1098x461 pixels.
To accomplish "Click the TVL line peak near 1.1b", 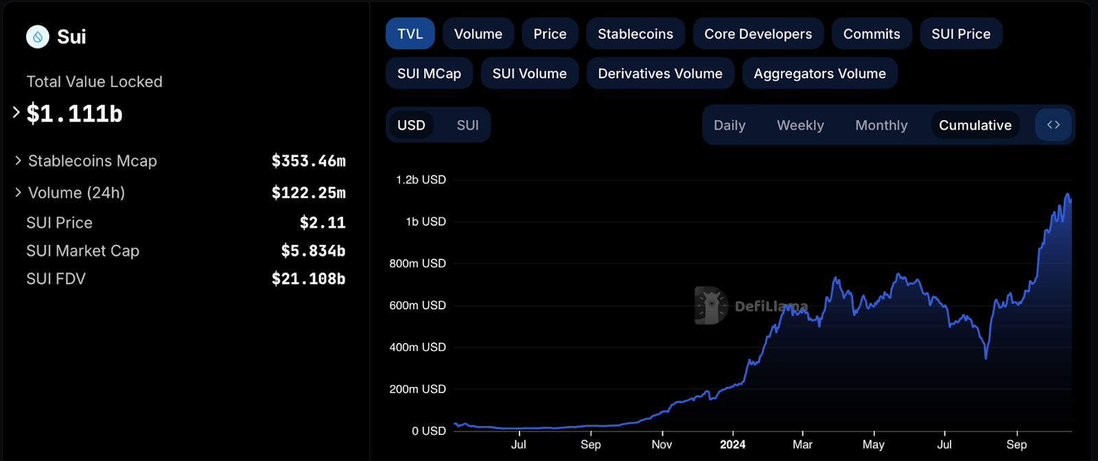I will tap(1068, 196).
